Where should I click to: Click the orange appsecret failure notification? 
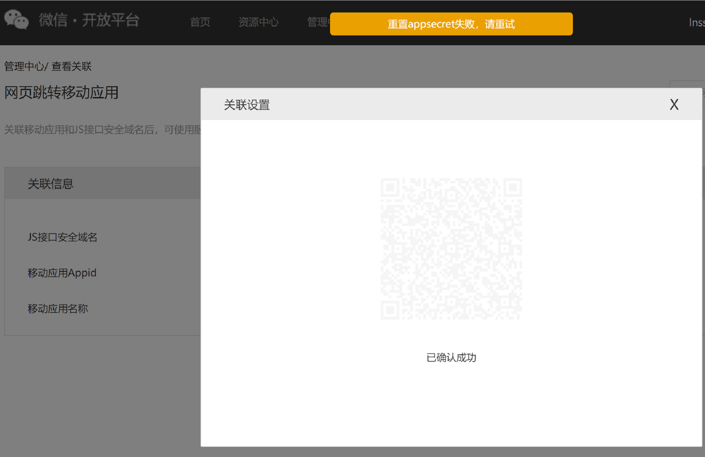pyautogui.click(x=451, y=24)
